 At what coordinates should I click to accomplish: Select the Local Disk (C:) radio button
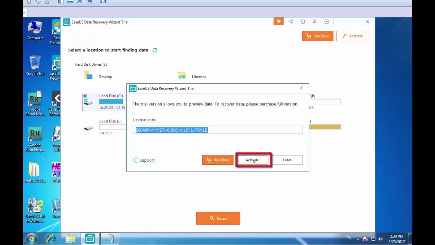(x=85, y=96)
